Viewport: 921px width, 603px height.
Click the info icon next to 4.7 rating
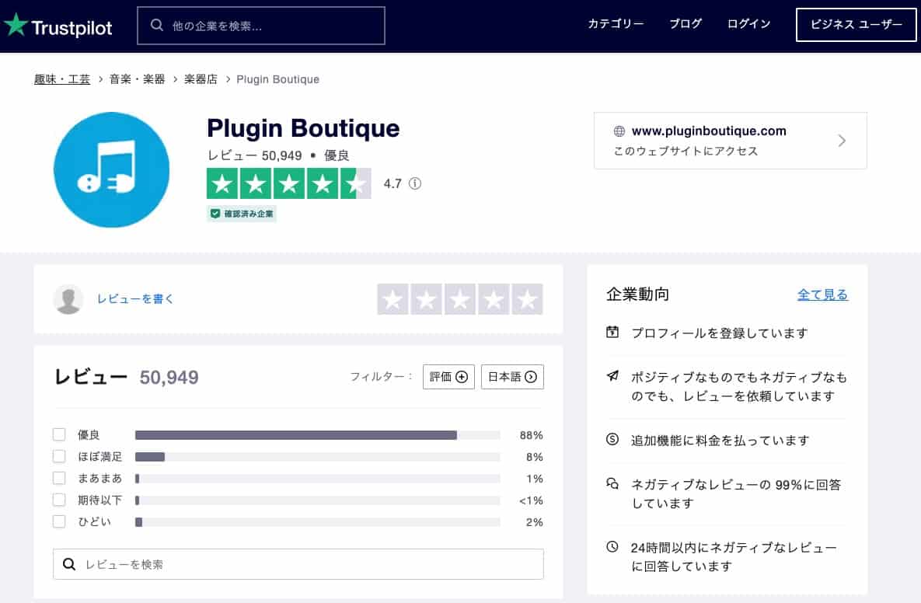pyautogui.click(x=415, y=184)
